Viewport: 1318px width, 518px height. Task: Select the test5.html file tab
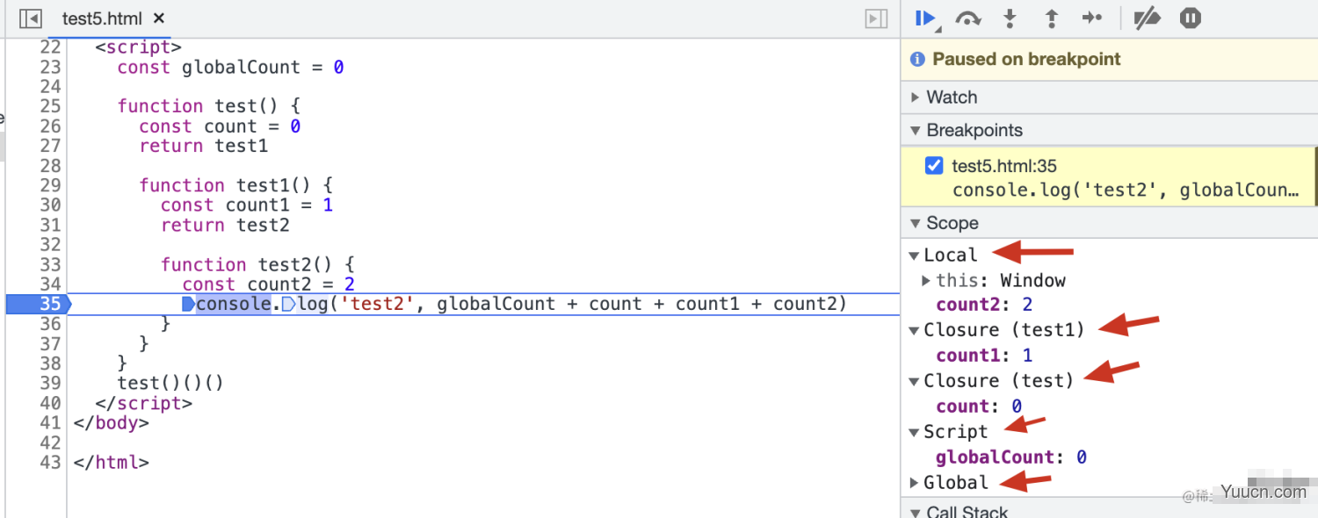pyautogui.click(x=102, y=18)
